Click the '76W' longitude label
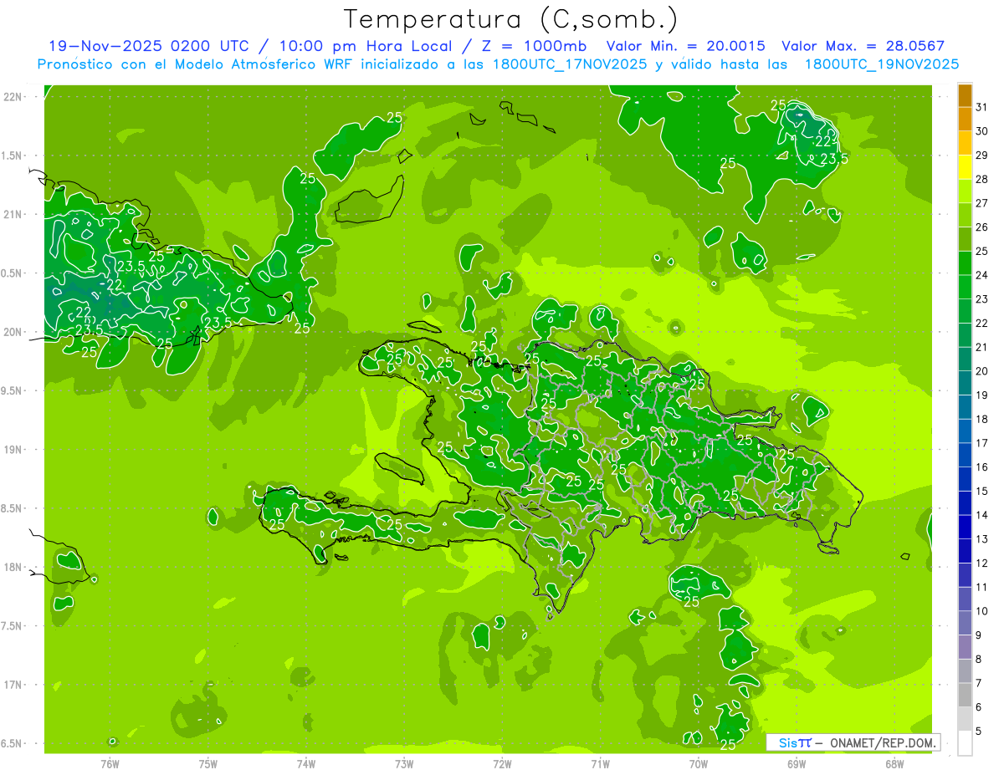 coord(110,764)
